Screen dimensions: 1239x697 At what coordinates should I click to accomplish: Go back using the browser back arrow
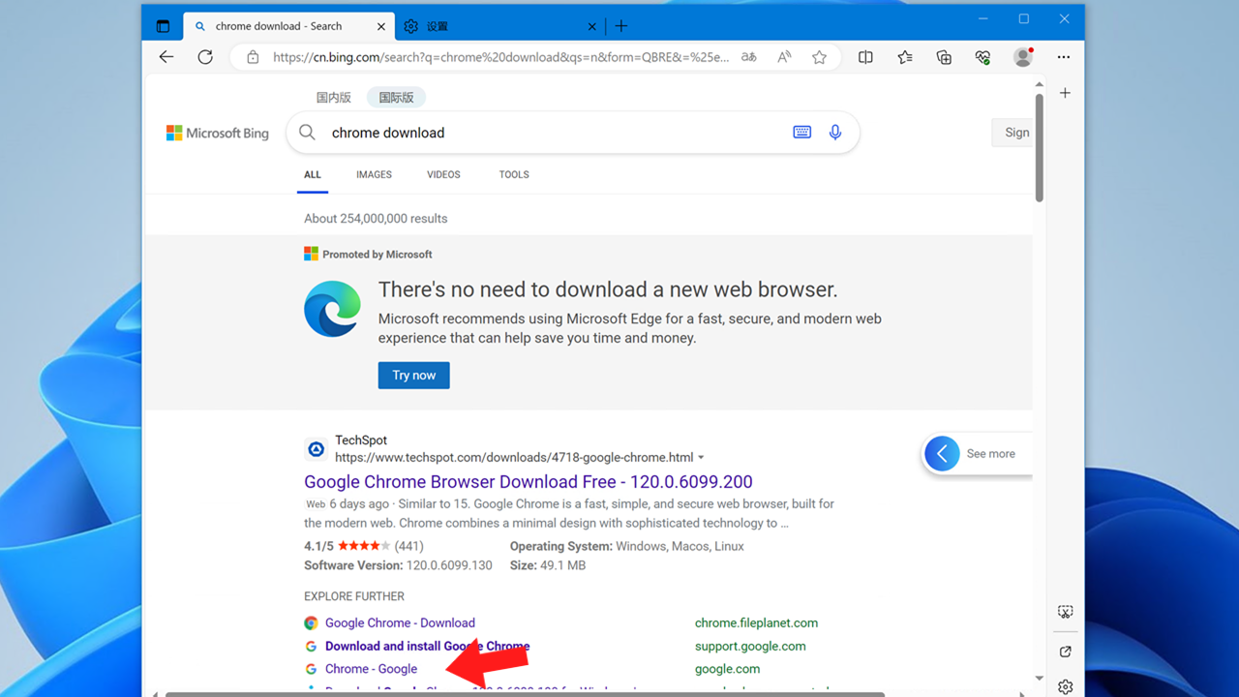pyautogui.click(x=166, y=57)
